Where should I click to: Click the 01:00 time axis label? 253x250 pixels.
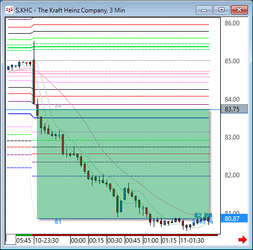click(x=151, y=240)
